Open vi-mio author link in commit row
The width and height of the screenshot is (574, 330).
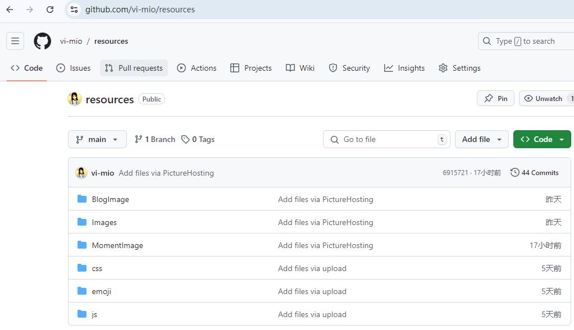(x=102, y=173)
